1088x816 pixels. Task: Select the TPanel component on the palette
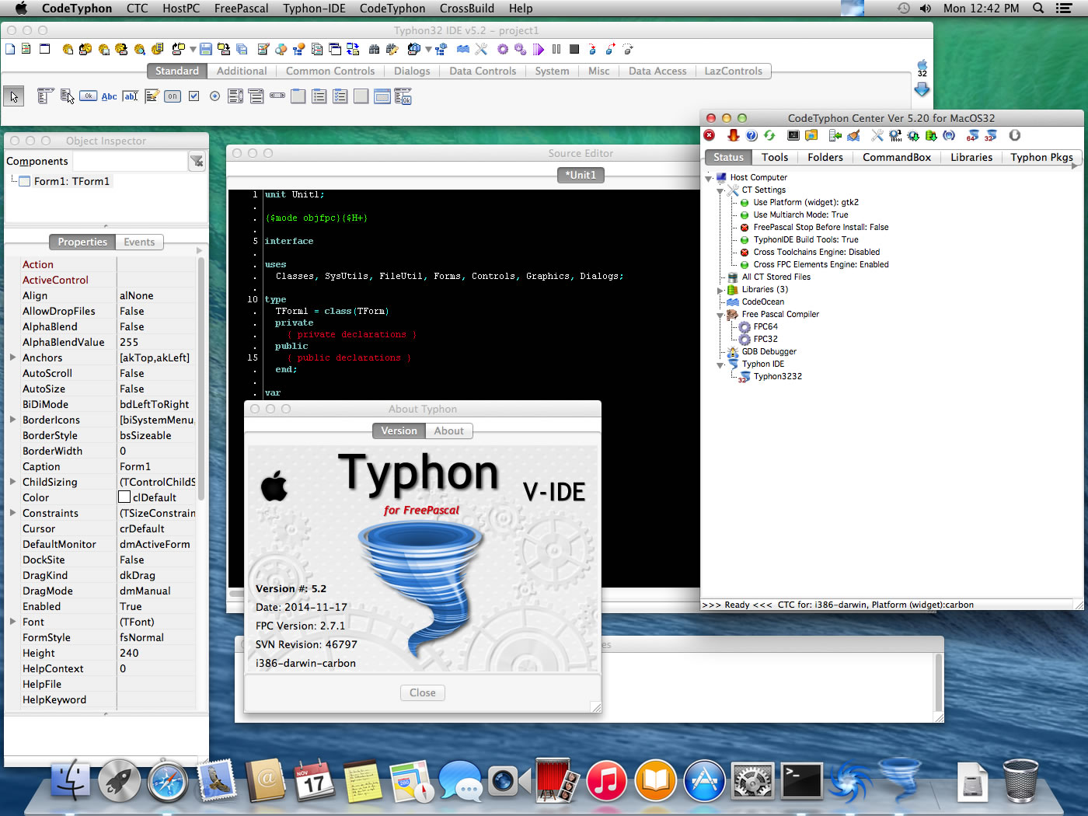click(361, 96)
